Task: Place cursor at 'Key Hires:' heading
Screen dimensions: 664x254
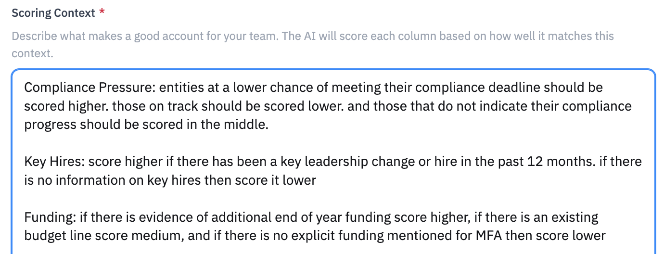Action: (54, 162)
